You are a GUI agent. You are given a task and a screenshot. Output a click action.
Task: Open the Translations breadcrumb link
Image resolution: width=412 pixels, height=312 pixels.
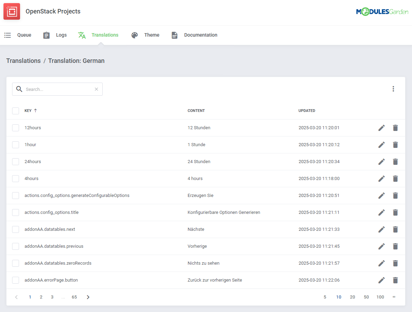24,61
